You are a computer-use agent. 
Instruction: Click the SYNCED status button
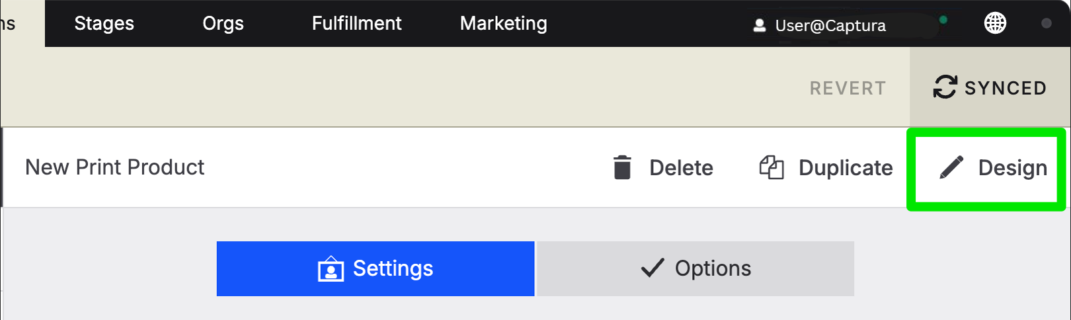coord(990,87)
